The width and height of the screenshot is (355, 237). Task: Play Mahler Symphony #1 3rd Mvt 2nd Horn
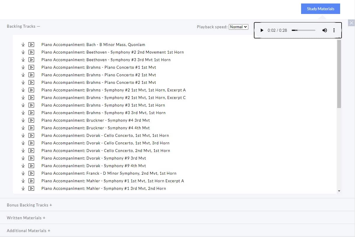click(x=31, y=188)
